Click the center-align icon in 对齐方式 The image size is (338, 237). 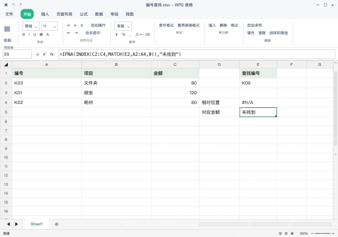pos(75,26)
